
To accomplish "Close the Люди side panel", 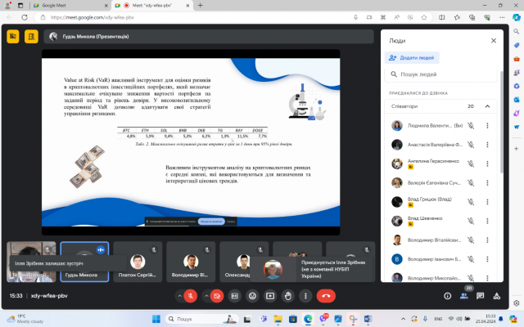I will click(494, 41).
